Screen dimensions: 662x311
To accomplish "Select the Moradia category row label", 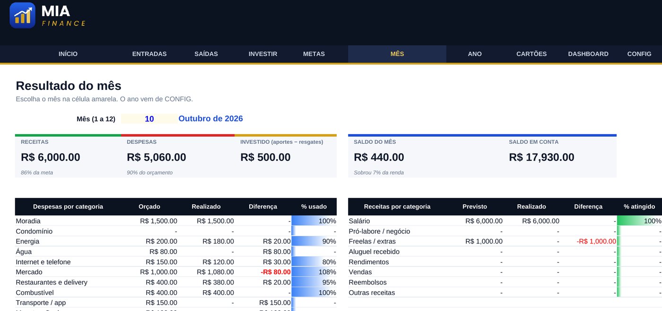I will 28,221.
